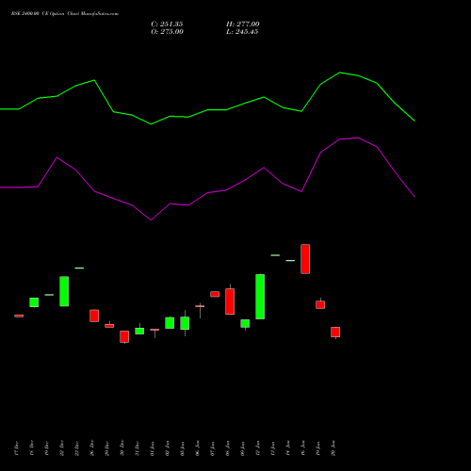This screenshot has width=471, height=471.
Task: Click the CE Option chart title text
Action: click(65, 14)
